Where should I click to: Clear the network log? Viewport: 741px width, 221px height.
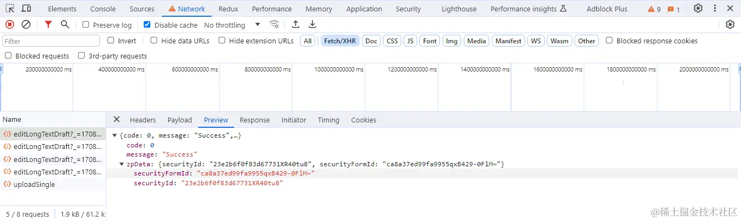coord(26,24)
